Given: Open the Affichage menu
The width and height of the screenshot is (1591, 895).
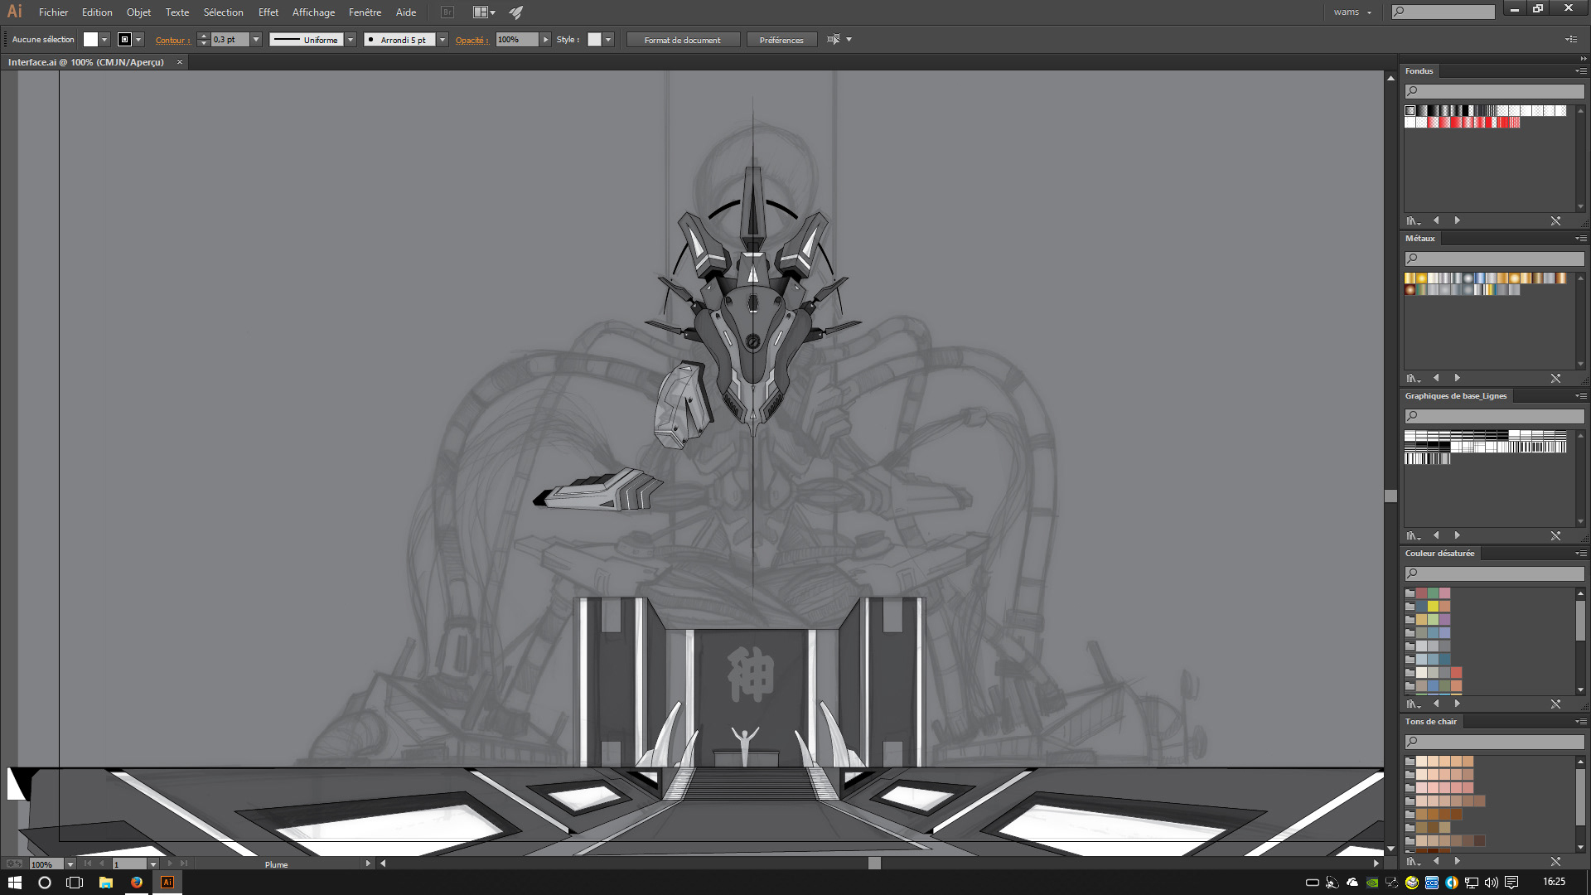Looking at the screenshot, I should pos(313,12).
